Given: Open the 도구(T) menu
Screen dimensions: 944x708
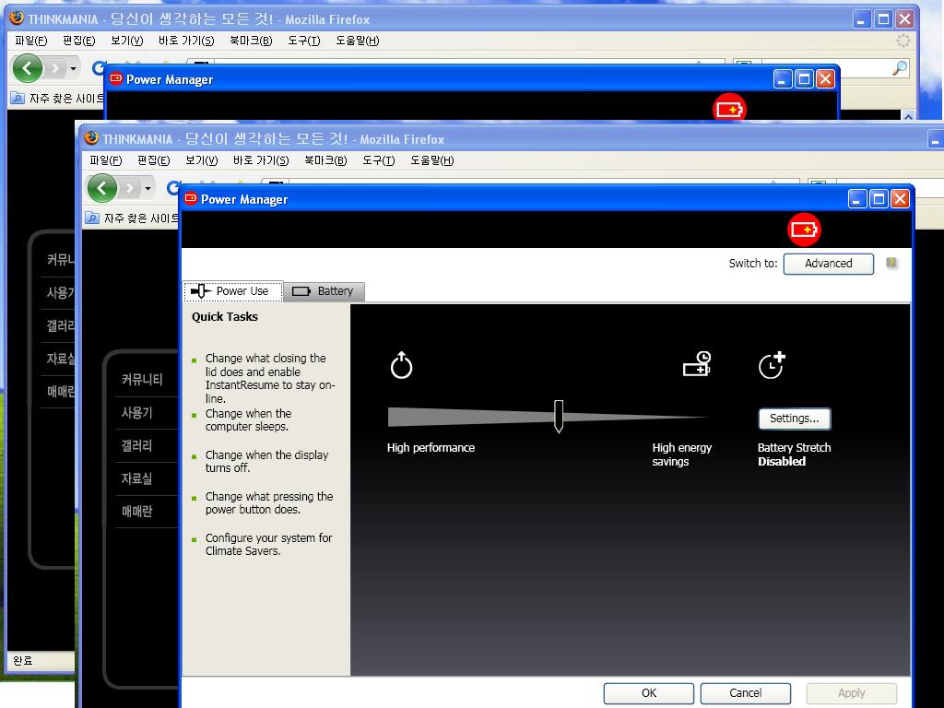Looking at the screenshot, I should 378,160.
